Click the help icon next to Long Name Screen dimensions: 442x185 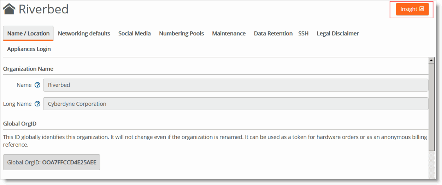pos(37,104)
